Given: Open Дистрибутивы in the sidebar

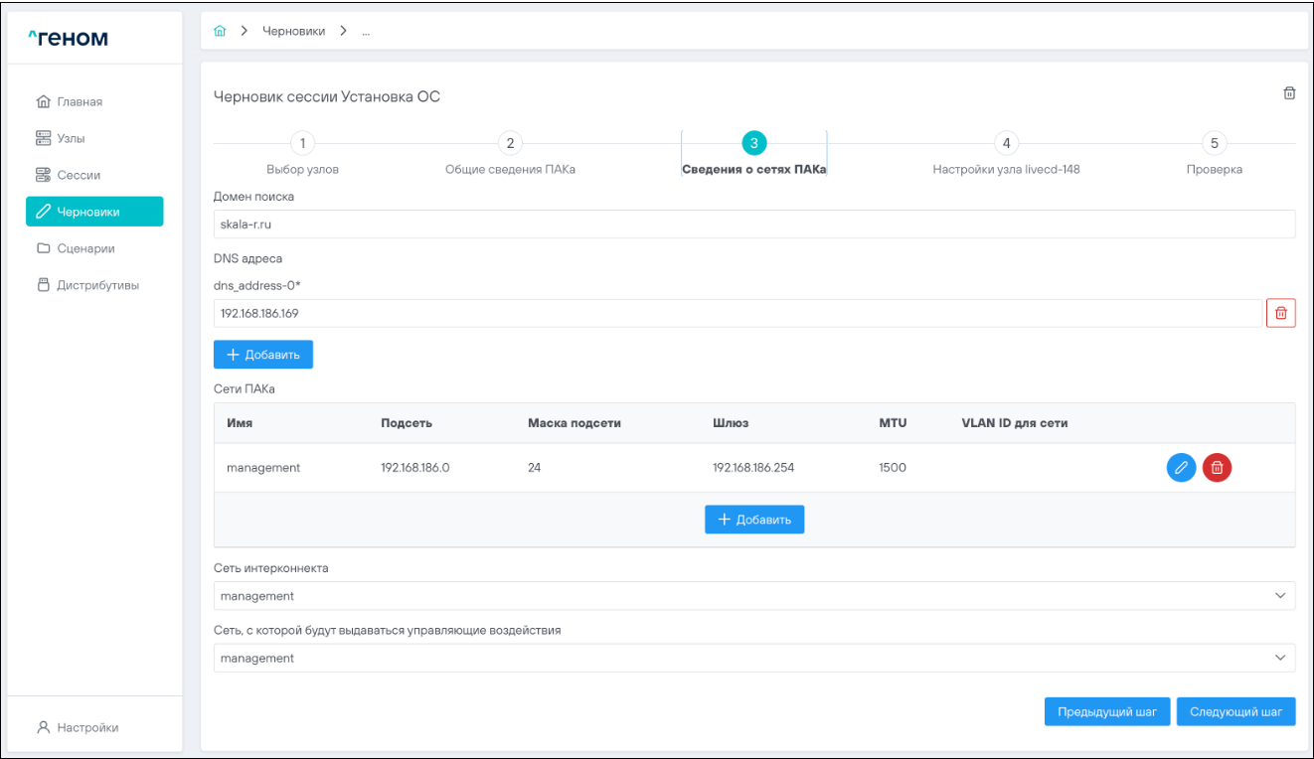Looking at the screenshot, I should click(x=97, y=285).
